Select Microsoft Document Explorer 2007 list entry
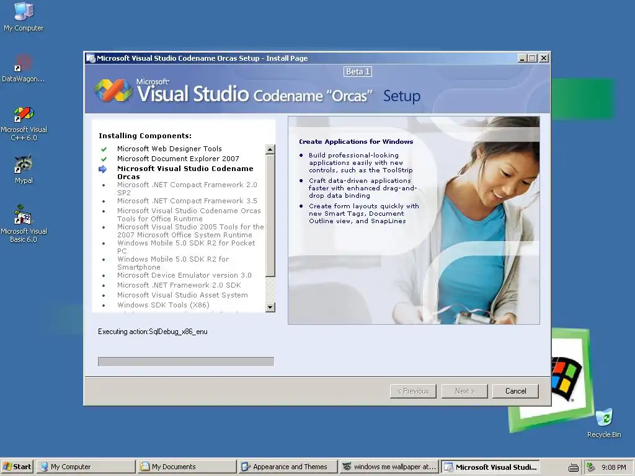Screen dimensions: 635x476 coord(178,159)
